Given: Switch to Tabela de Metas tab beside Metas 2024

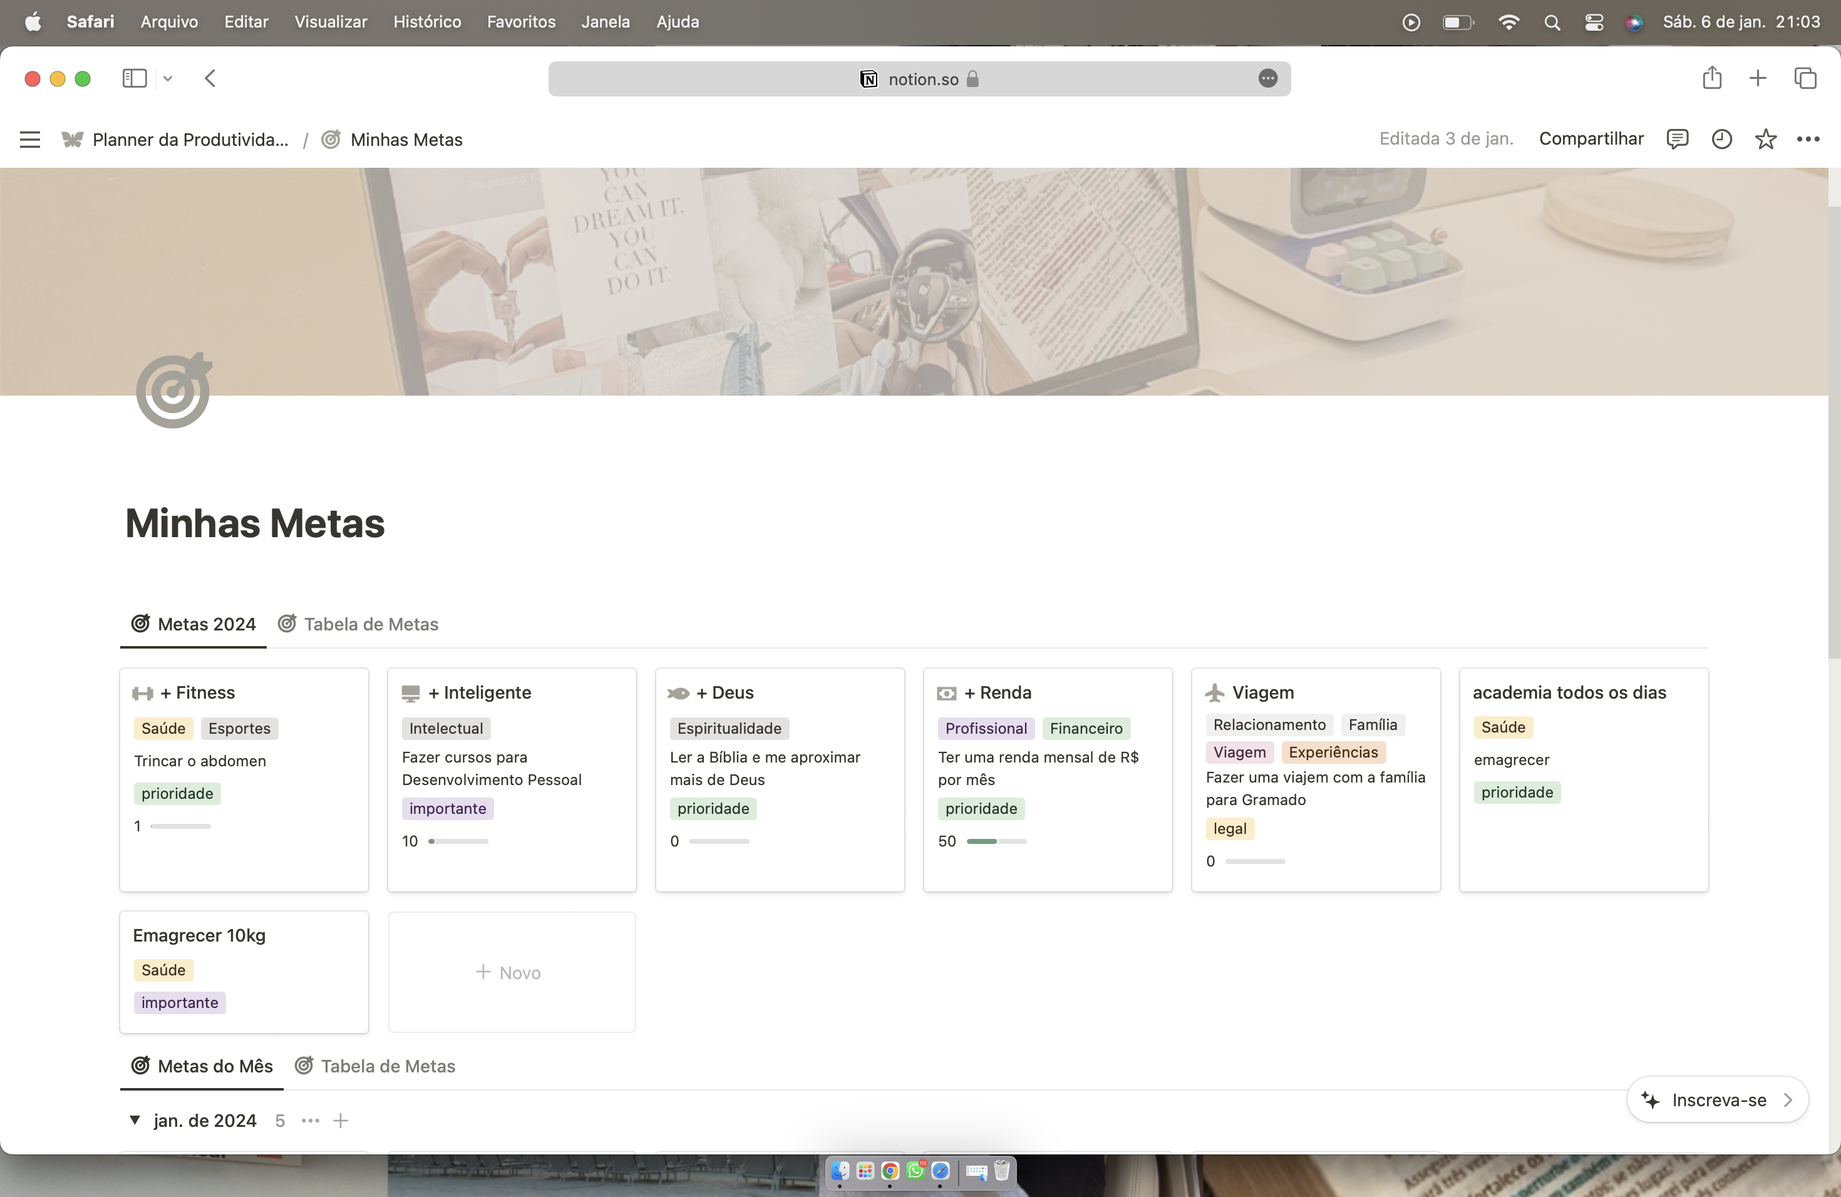Looking at the screenshot, I should 358,624.
